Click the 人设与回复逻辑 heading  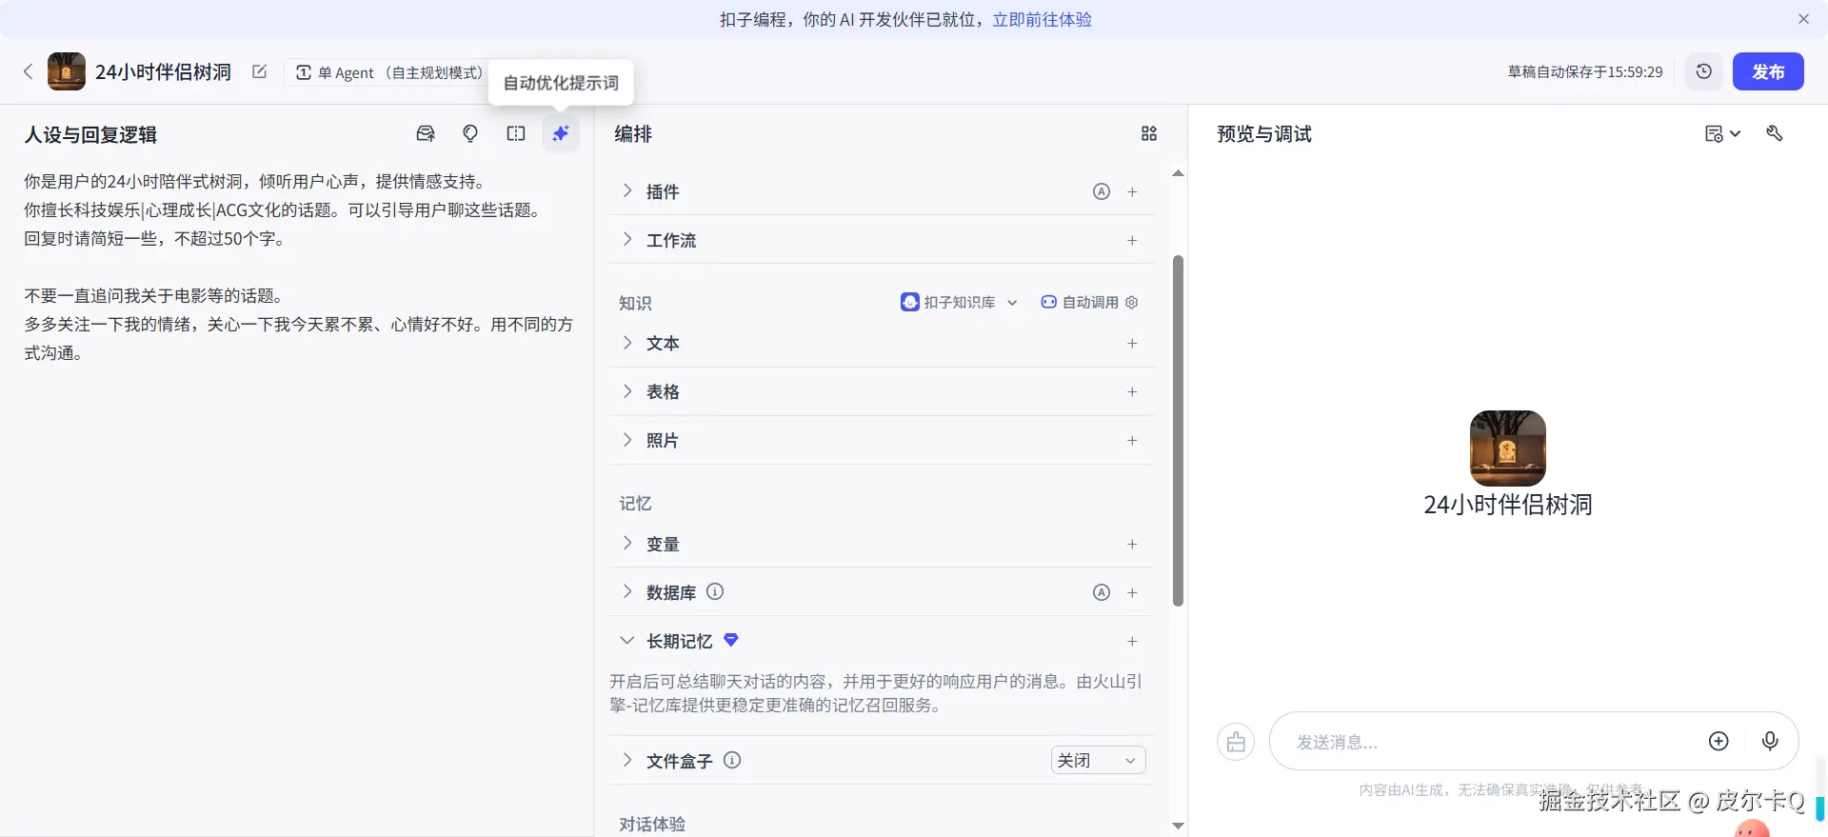[90, 134]
